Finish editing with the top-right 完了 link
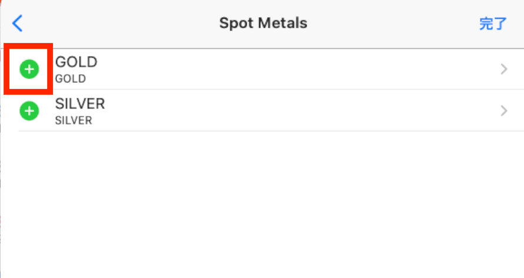Viewport: 524px width, 278px height. click(493, 24)
